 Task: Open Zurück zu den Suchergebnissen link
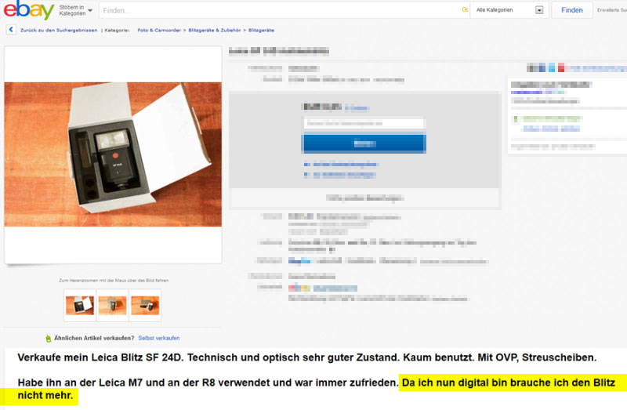click(x=59, y=30)
